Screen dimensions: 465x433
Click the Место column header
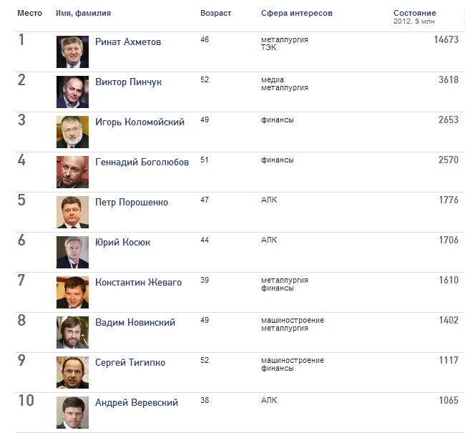pyautogui.click(x=29, y=13)
